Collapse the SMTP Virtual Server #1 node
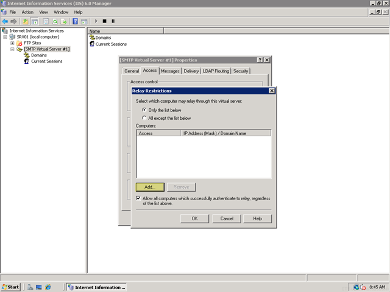Image resolution: width=390 pixels, height=292 pixels. tap(12, 49)
